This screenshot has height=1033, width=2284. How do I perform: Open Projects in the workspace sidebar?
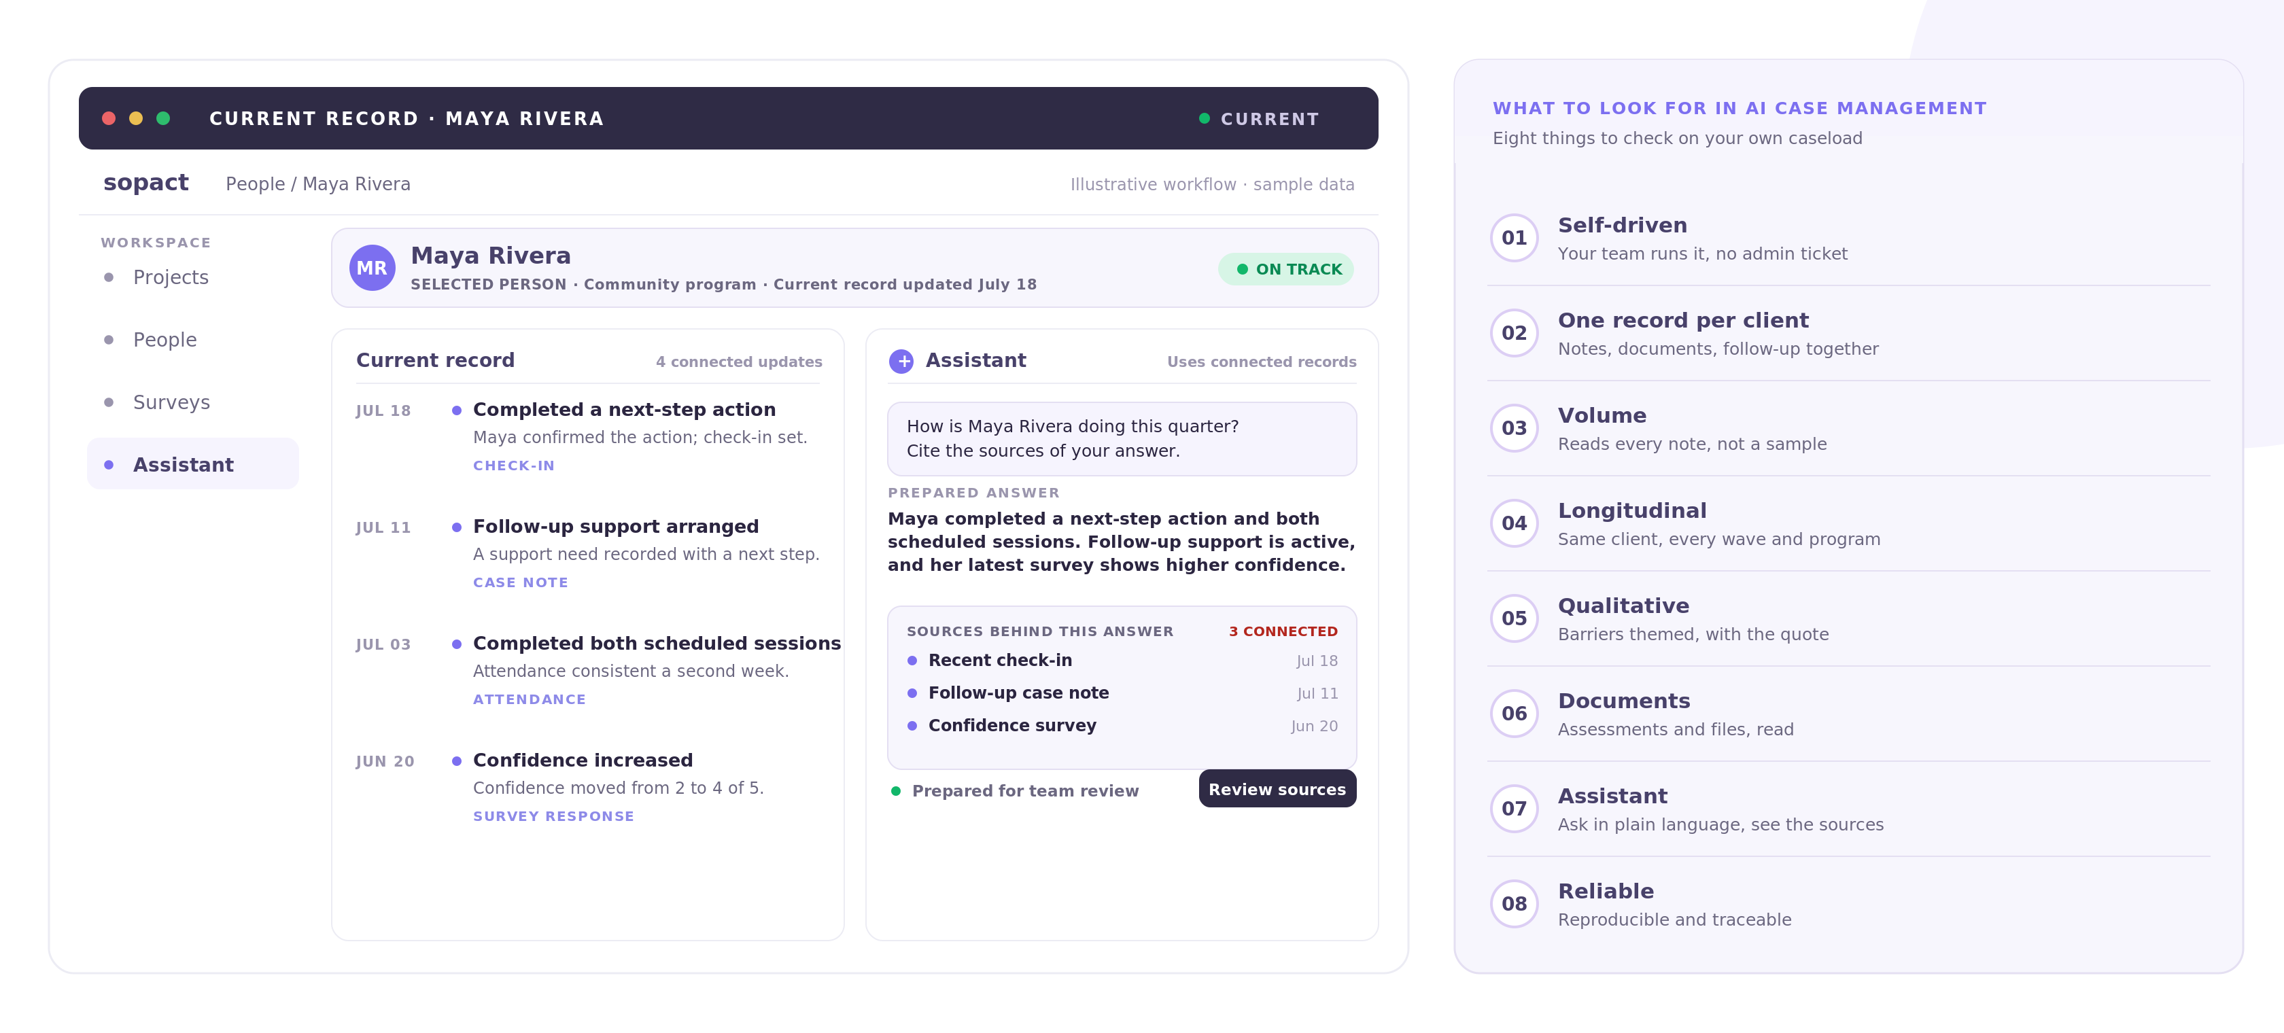click(192, 277)
